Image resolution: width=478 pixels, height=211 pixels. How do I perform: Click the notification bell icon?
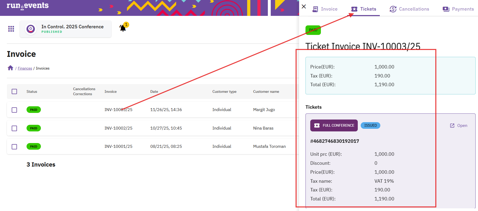pyautogui.click(x=123, y=28)
